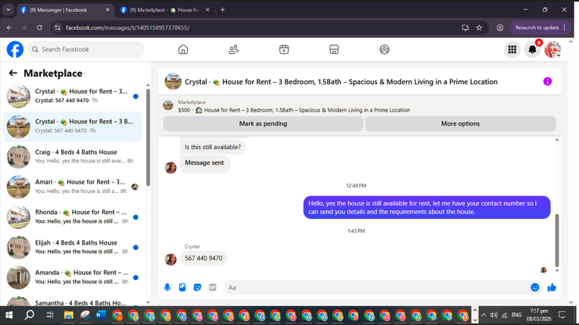Open the notifications bell icon
Image resolution: width=579 pixels, height=325 pixels.
click(533, 49)
